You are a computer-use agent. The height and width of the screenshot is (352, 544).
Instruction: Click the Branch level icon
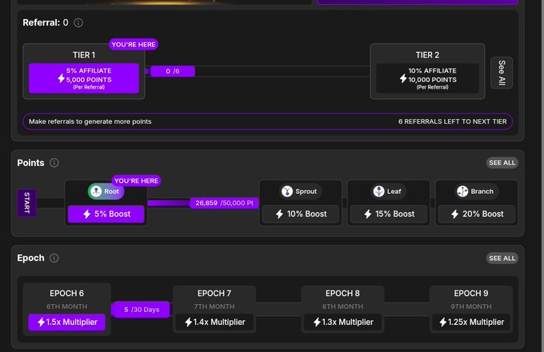(x=462, y=192)
